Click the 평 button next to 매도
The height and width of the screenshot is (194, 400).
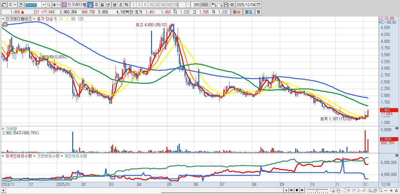click(258, 12)
